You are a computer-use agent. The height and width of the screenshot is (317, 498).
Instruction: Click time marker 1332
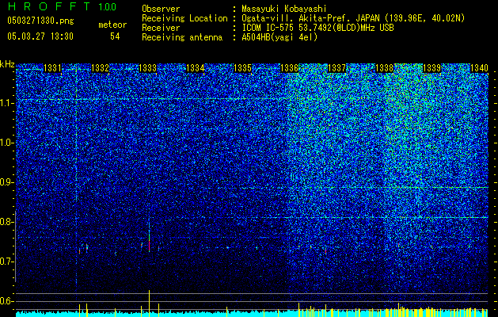point(100,68)
